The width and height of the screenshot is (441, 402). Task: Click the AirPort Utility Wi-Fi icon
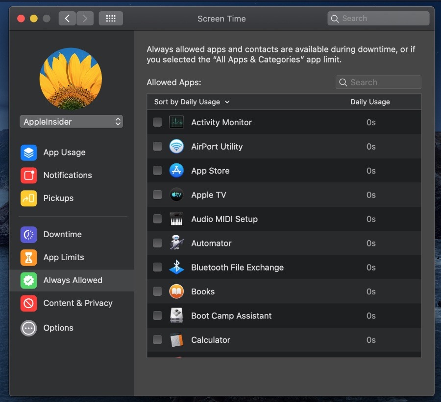176,146
